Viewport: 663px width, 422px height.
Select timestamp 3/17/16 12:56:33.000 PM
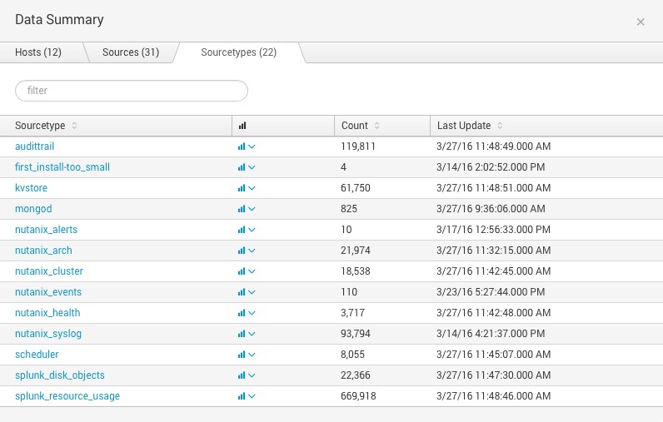point(493,230)
